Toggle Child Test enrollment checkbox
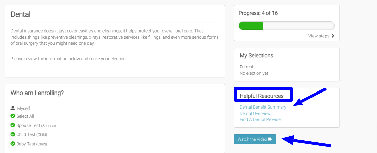 tap(13, 134)
